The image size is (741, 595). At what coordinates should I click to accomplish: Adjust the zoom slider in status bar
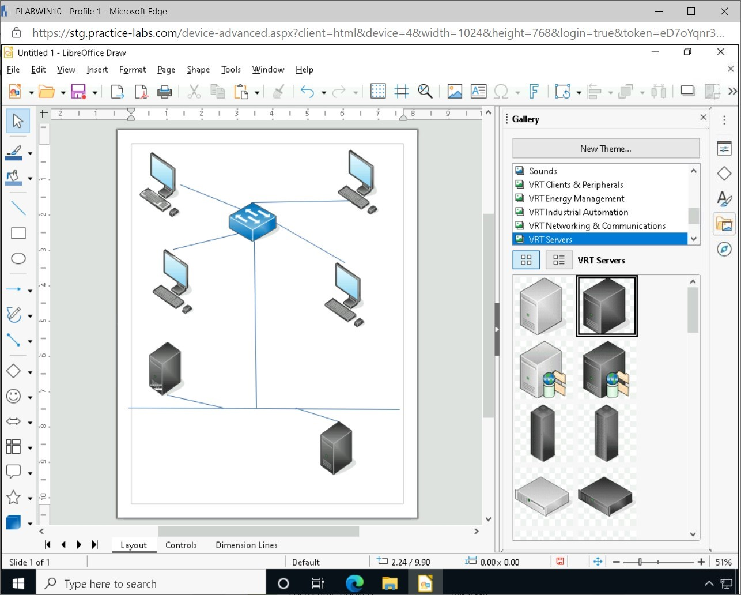[x=640, y=562]
